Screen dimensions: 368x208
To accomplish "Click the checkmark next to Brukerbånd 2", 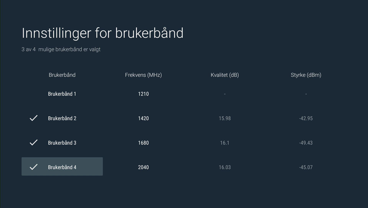I will (33, 118).
